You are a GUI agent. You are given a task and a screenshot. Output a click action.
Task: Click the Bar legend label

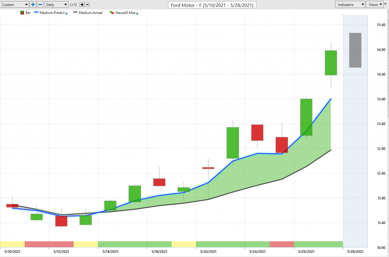tap(28, 13)
